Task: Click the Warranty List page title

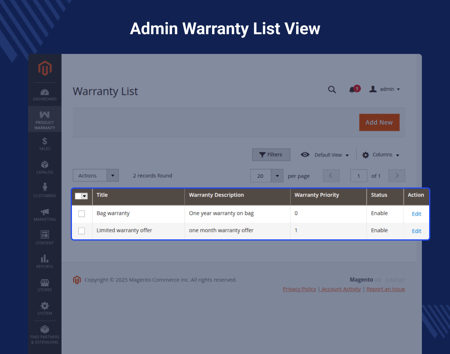Action: tap(105, 91)
